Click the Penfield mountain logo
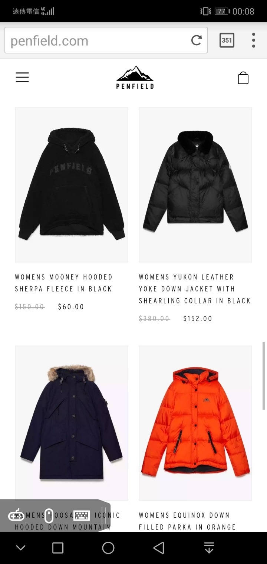Screen dimensions: 267x564 click(x=135, y=78)
